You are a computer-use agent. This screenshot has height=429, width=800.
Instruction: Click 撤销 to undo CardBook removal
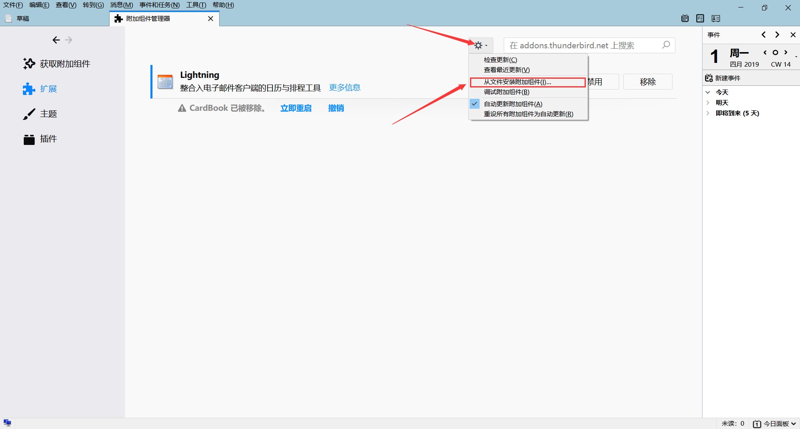336,108
